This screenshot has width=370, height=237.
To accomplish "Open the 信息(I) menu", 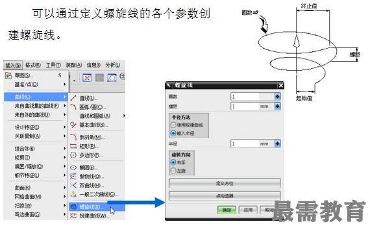I will (93, 65).
